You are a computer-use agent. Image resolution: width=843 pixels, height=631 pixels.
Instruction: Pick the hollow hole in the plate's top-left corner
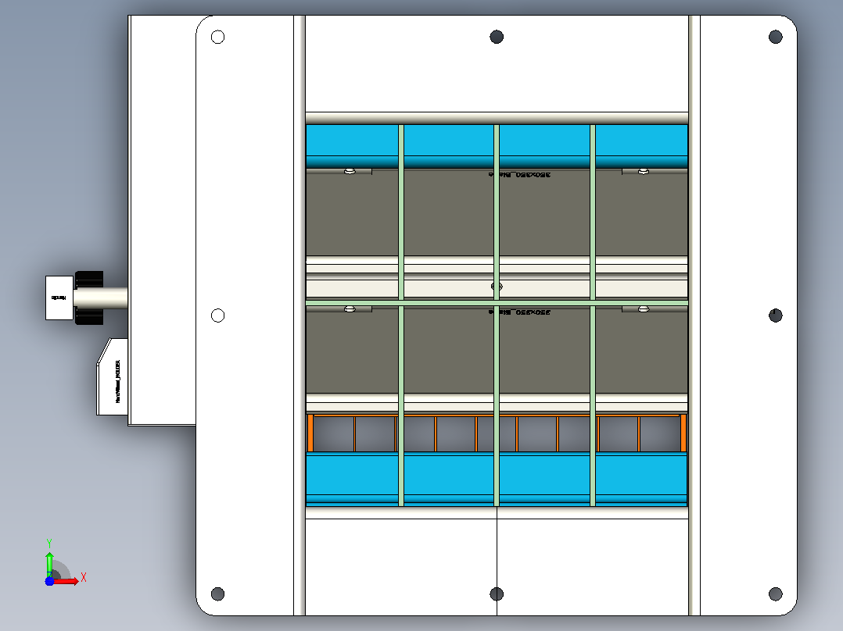point(217,37)
